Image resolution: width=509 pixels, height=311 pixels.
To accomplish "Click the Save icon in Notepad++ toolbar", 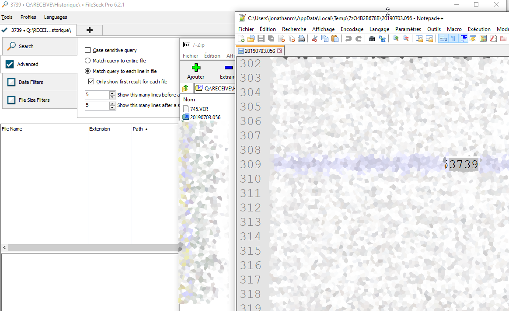I will pos(261,39).
